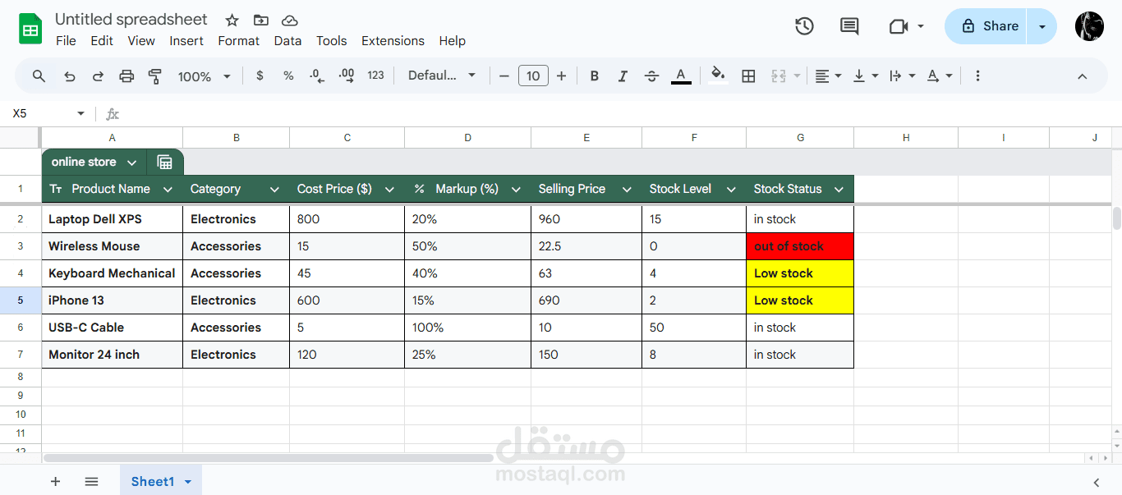Screen dimensions: 1122x495
Task: Start a Meet call with camera icon
Action: click(x=898, y=26)
